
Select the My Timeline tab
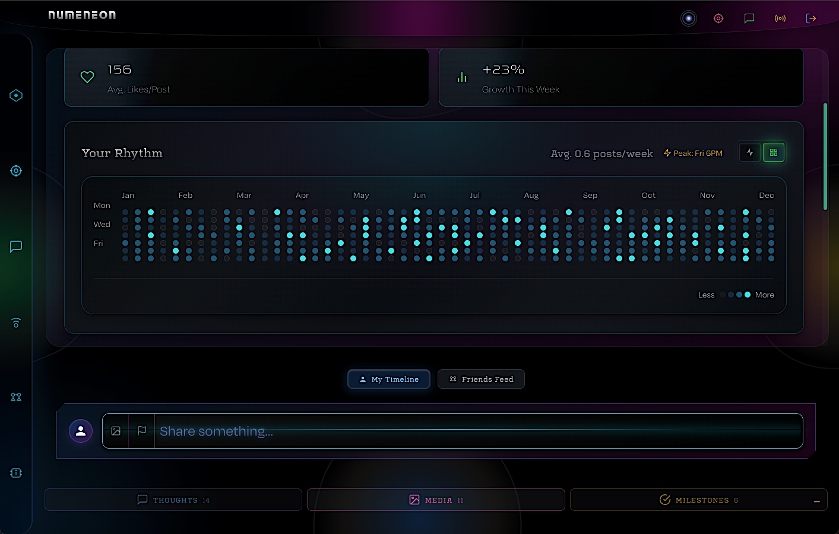coord(389,379)
